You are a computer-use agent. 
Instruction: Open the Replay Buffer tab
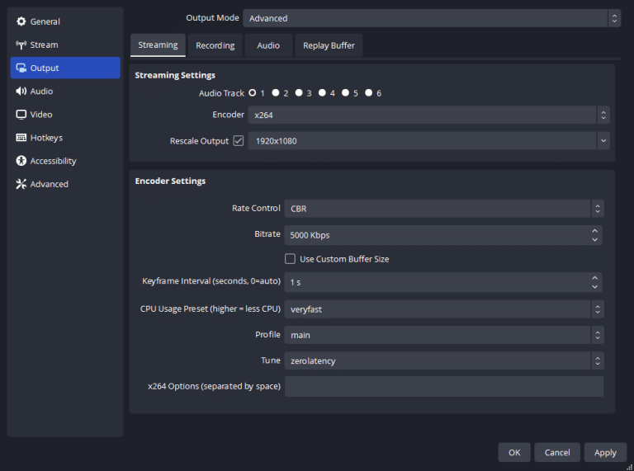329,45
